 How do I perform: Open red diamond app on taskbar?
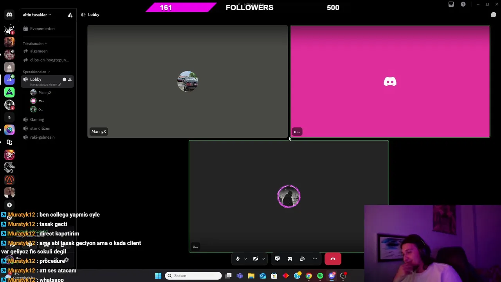coord(286,276)
